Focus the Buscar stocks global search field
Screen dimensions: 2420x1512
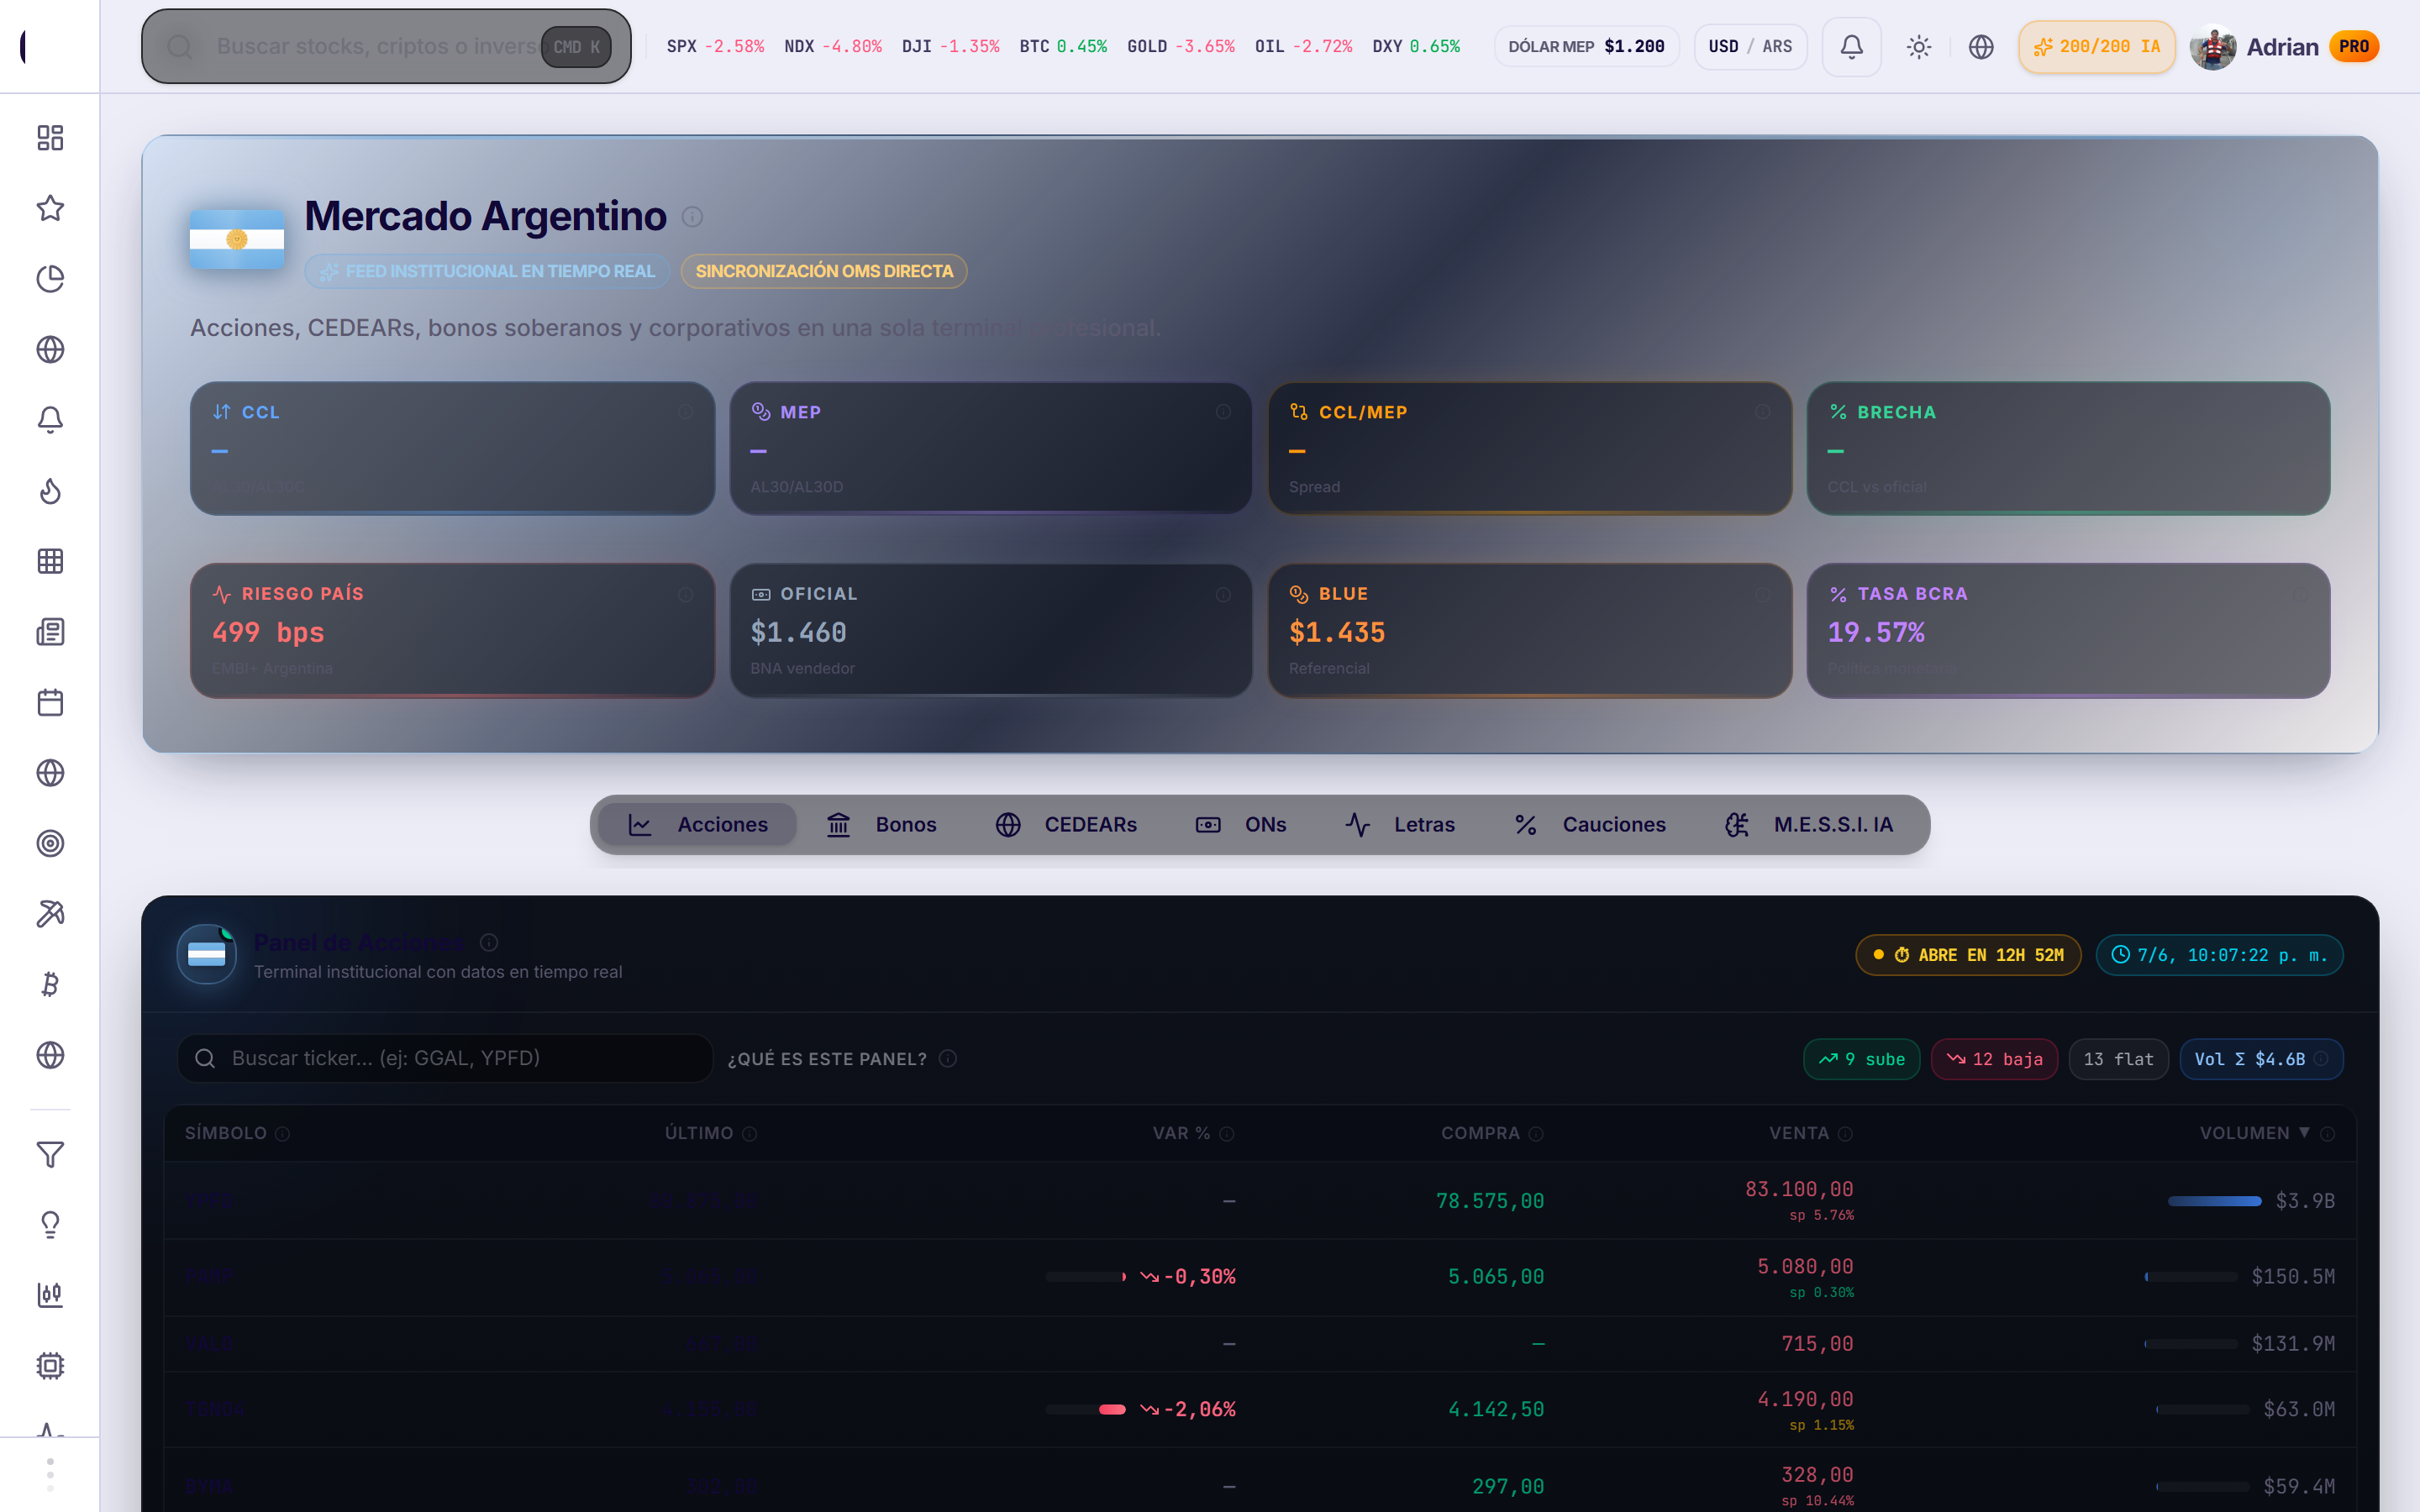[386, 47]
